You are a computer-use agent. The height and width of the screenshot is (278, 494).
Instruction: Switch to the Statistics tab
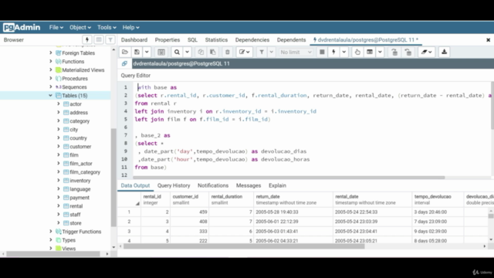coord(216,40)
